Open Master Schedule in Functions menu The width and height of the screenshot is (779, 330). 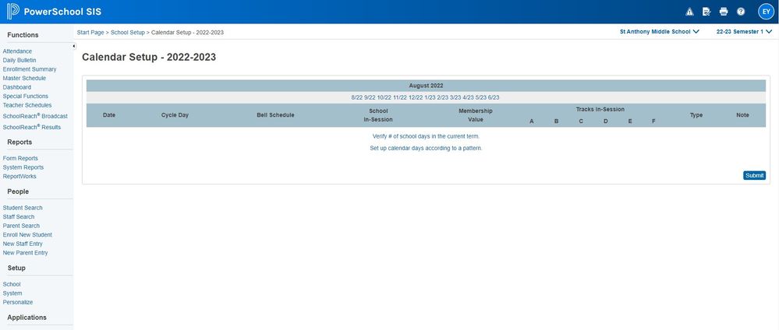[24, 78]
